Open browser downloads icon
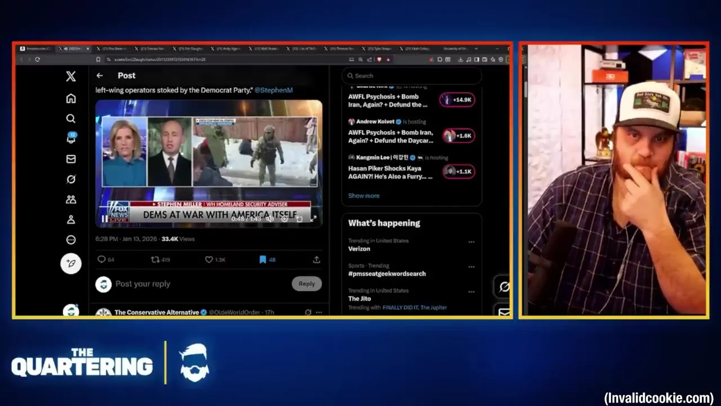The height and width of the screenshot is (406, 721). coord(460,59)
